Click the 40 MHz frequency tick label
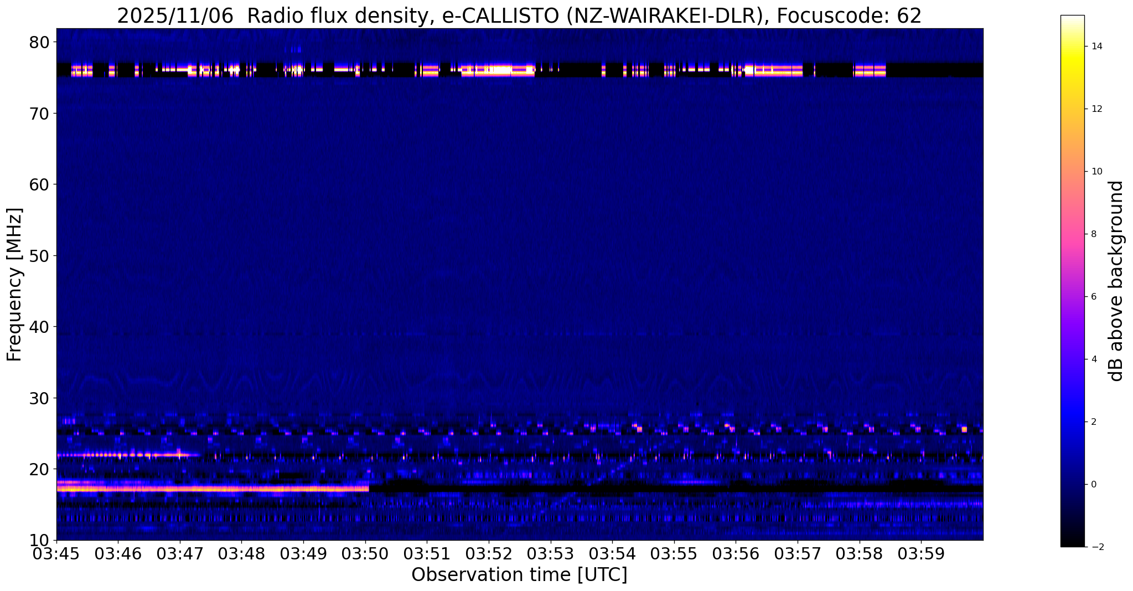Viewport: 1133px width, 591px height. tap(39, 327)
